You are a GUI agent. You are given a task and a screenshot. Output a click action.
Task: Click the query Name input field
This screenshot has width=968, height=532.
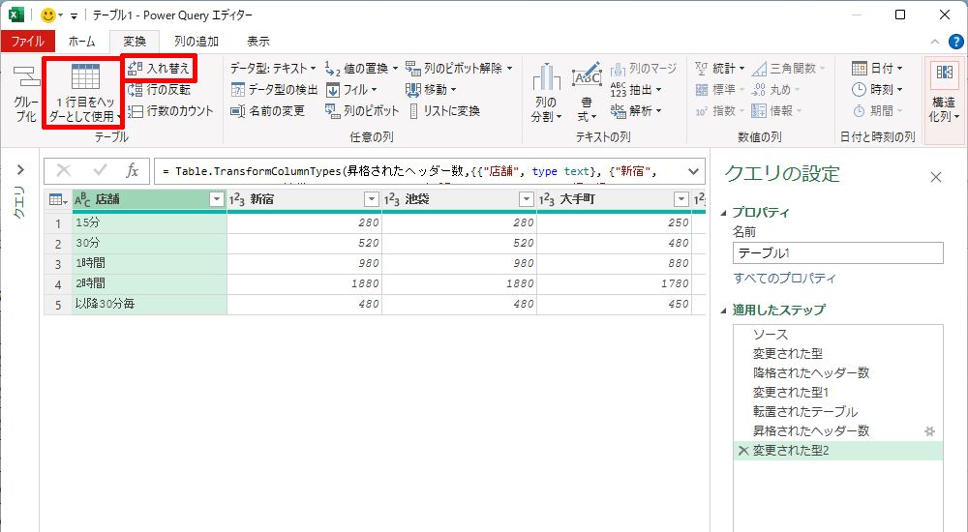click(837, 252)
